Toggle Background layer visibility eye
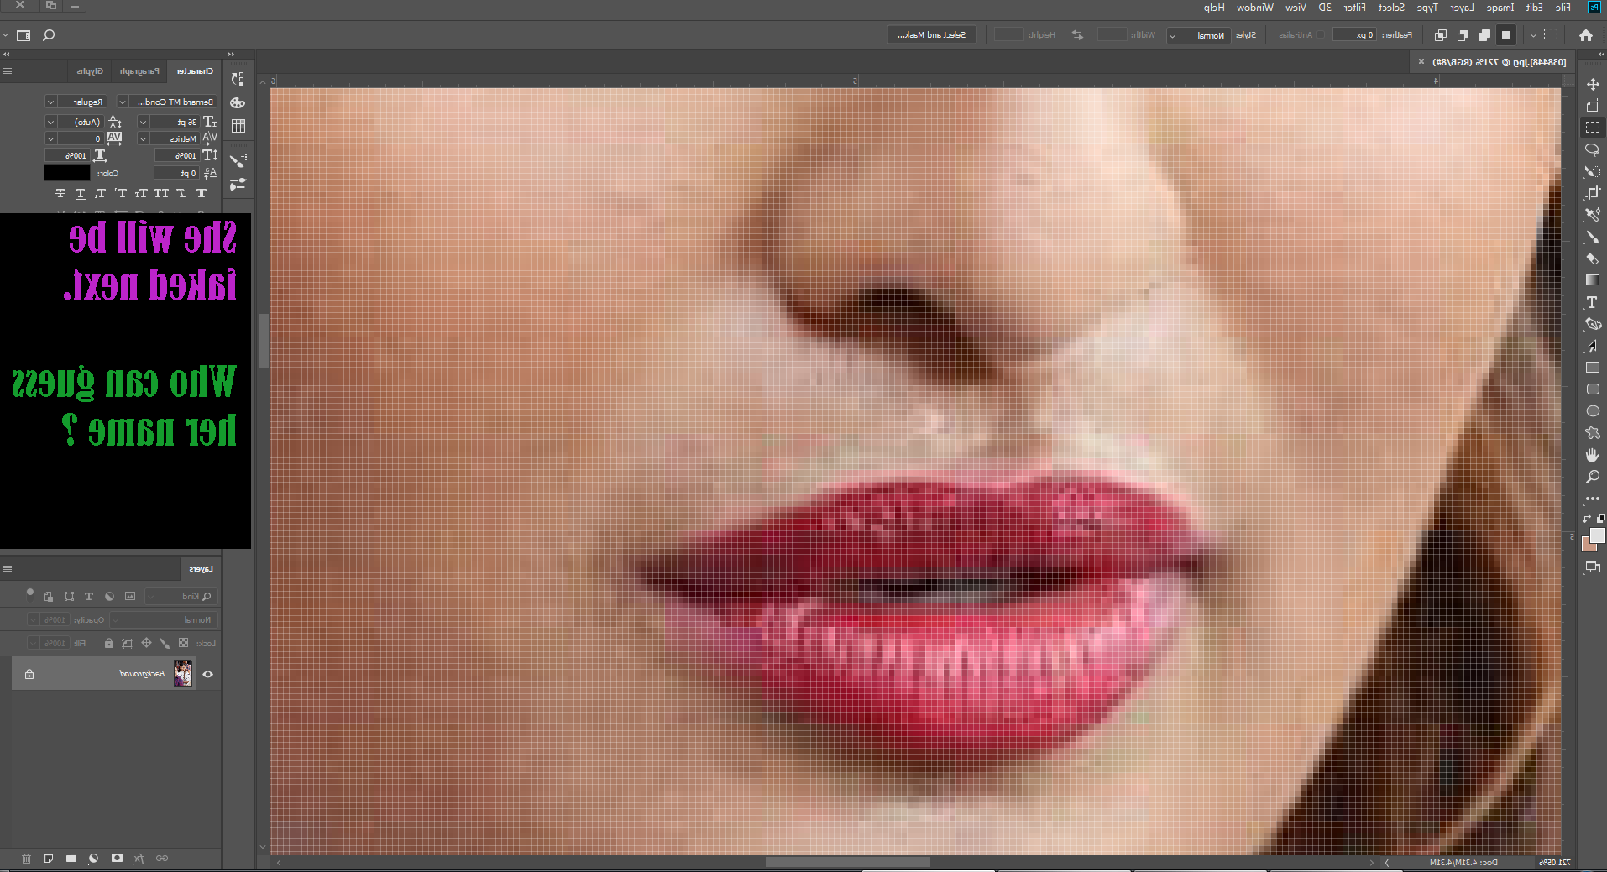The height and width of the screenshot is (872, 1607). tap(207, 674)
